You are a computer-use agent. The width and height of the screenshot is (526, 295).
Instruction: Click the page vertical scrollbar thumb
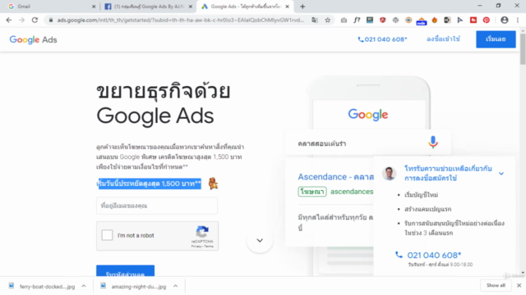(x=523, y=48)
